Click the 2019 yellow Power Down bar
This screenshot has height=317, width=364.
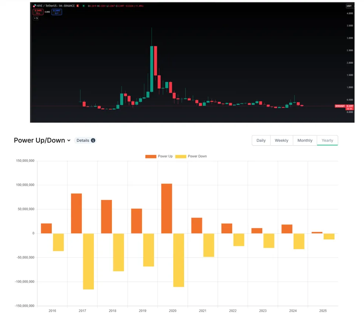[x=149, y=250]
